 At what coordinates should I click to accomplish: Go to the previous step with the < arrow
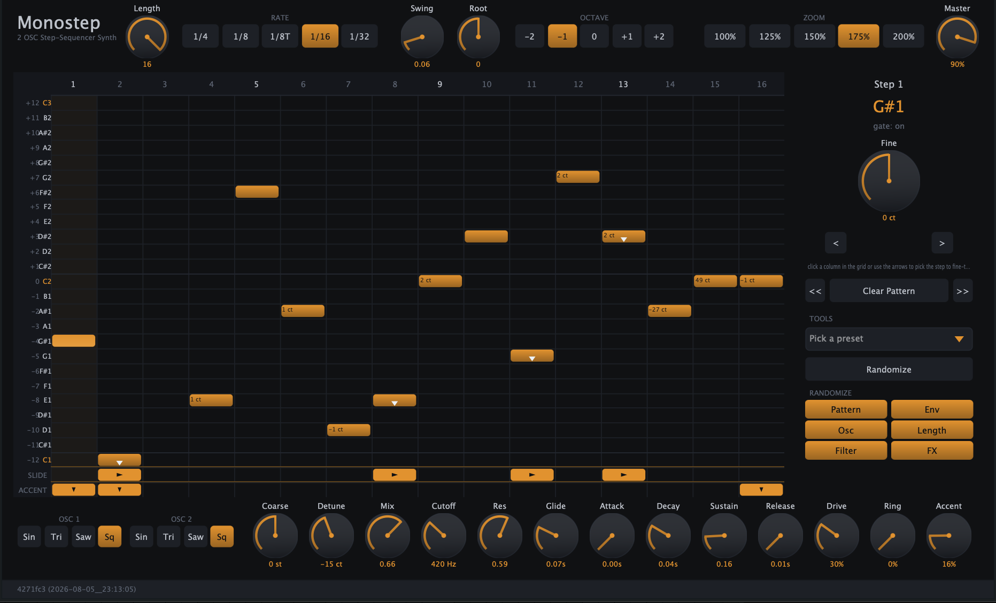pyautogui.click(x=836, y=243)
